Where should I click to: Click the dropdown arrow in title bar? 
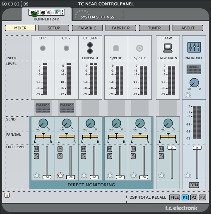(x=26, y=4)
